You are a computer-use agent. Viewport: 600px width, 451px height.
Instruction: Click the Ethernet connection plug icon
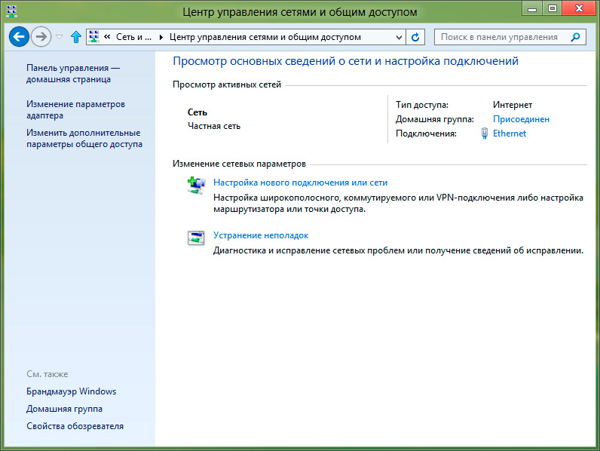(485, 133)
